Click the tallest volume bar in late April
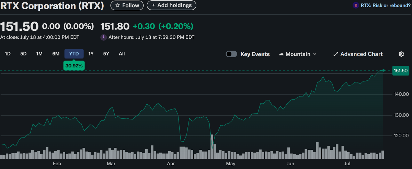Viewport: 412px width, 169px height. click(212, 147)
